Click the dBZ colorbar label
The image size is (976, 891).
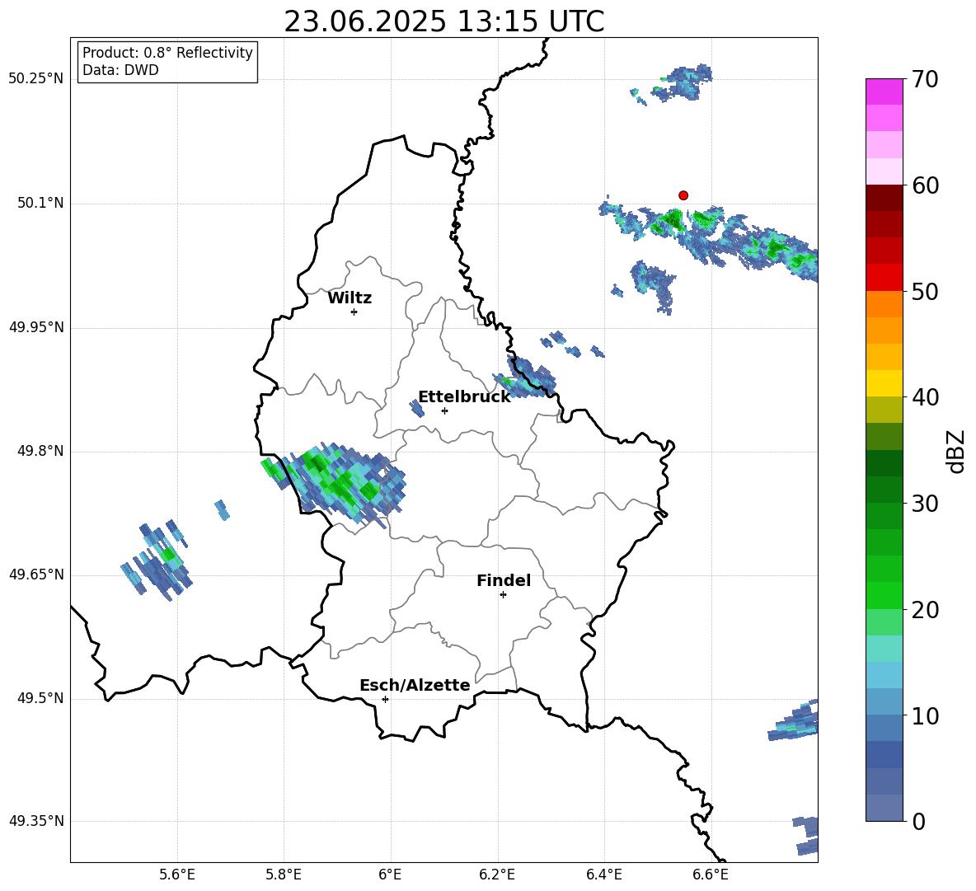[955, 451]
